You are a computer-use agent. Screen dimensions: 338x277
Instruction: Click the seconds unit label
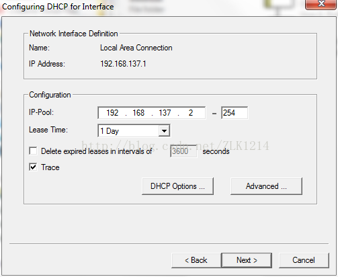click(216, 151)
